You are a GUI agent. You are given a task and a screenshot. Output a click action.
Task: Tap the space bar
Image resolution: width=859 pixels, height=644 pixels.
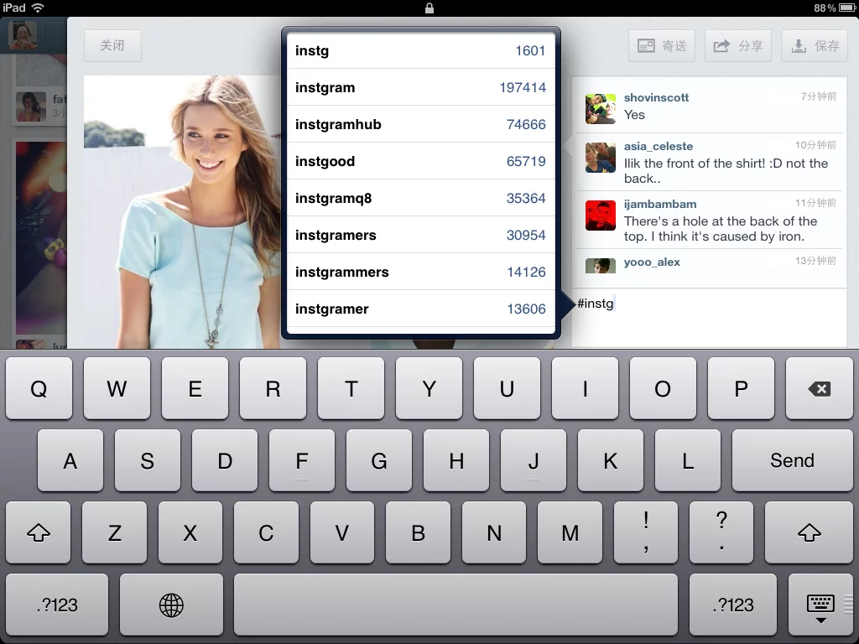coord(456,605)
